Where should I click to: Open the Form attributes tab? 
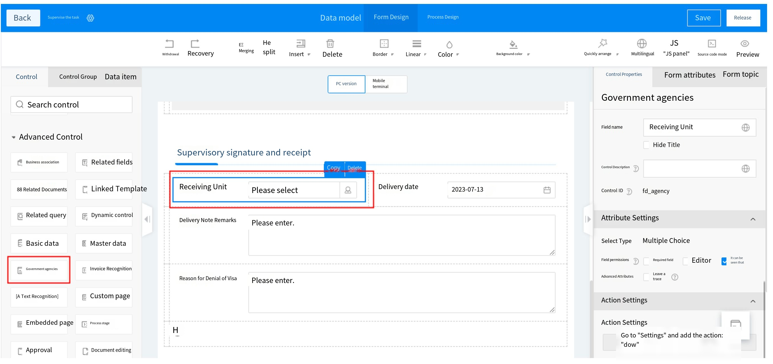click(690, 75)
